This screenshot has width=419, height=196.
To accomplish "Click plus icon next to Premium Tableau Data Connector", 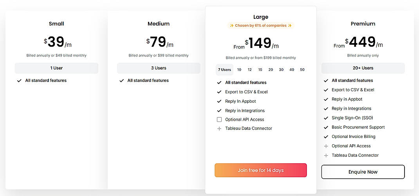I will pos(326,156).
